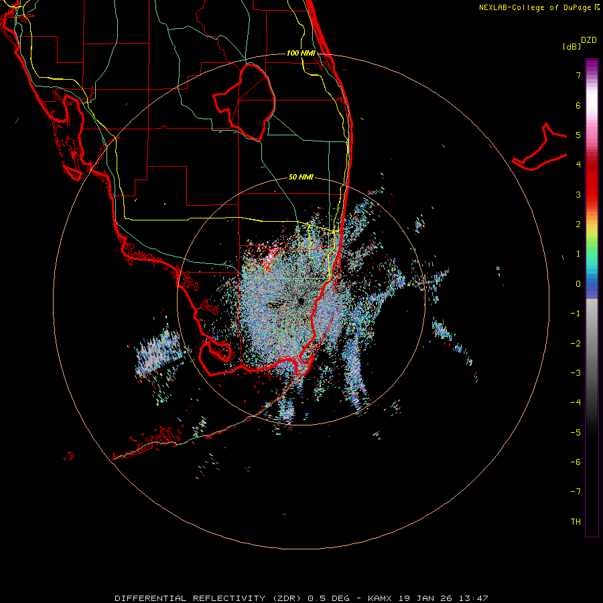
Task: Click the TH threshold label
Action: (x=576, y=522)
